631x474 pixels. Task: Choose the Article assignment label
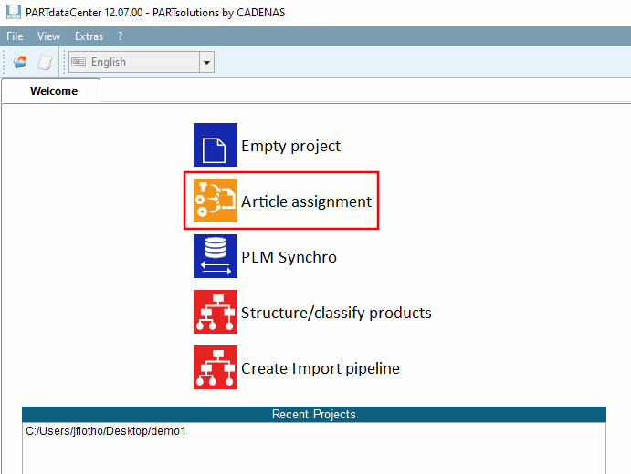(307, 201)
